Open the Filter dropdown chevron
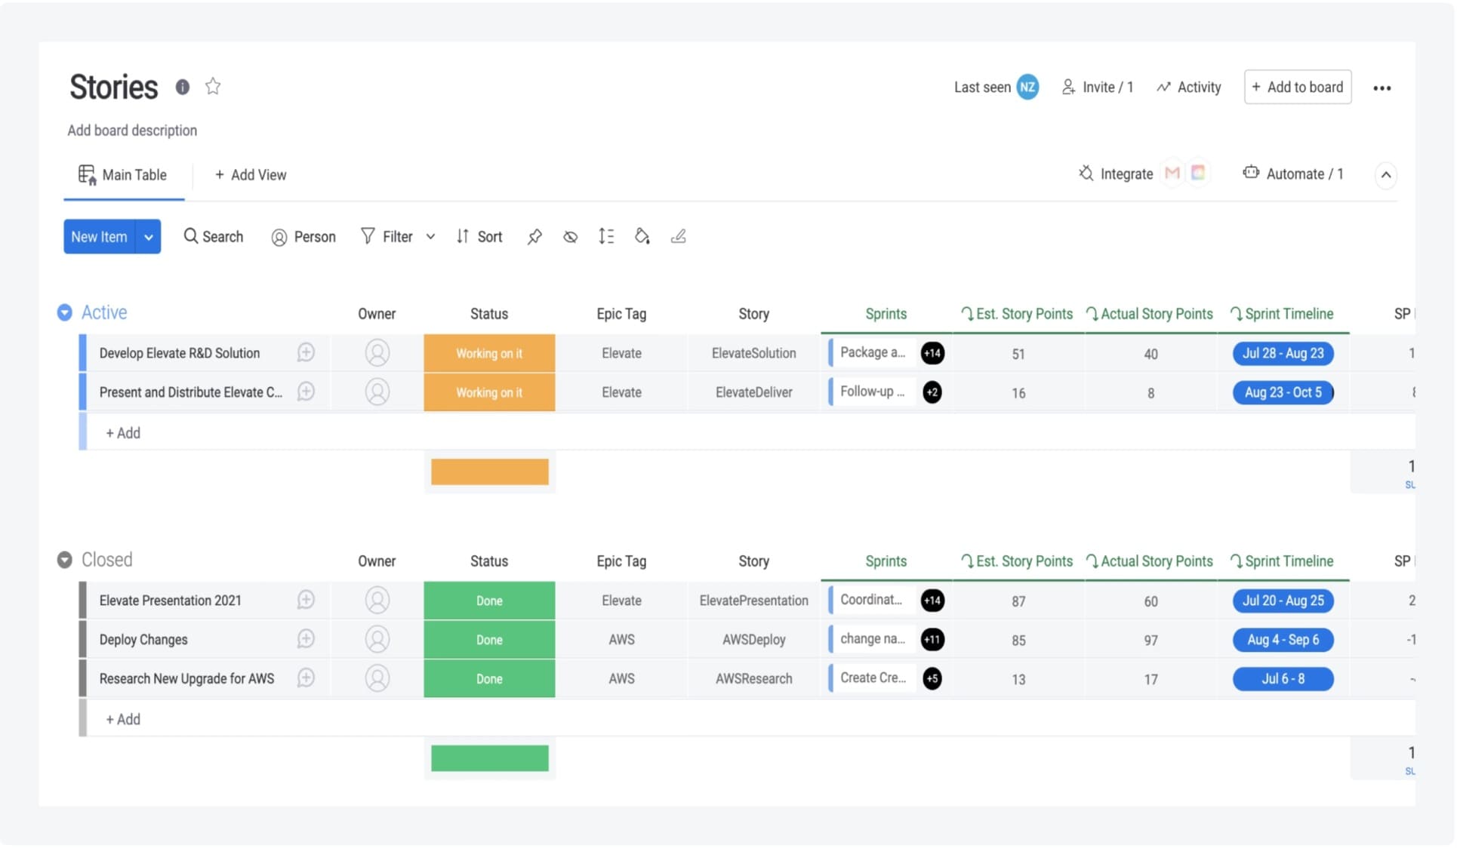Image resolution: width=1457 pixels, height=848 pixels. pos(430,236)
